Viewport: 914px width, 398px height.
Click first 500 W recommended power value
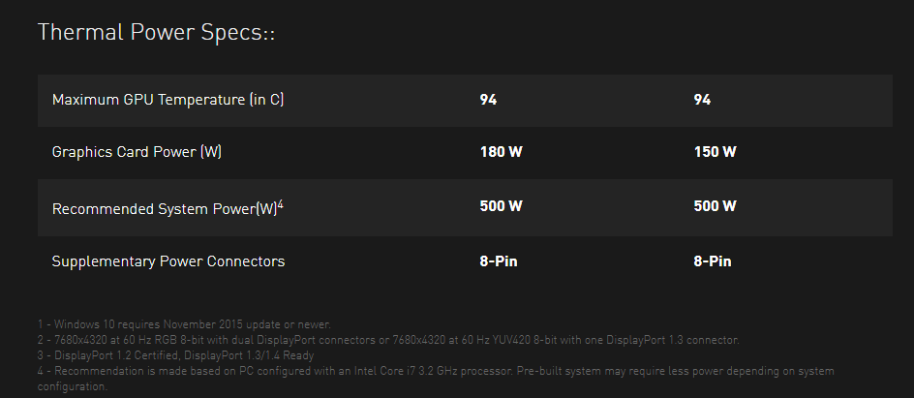[x=501, y=205]
